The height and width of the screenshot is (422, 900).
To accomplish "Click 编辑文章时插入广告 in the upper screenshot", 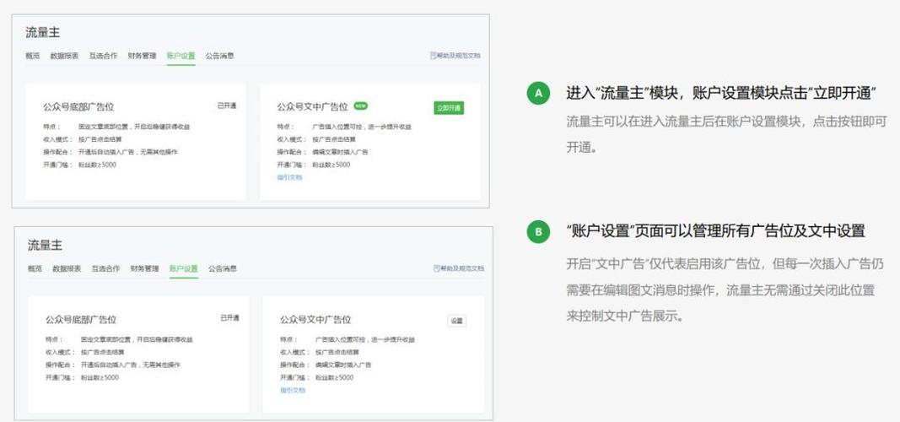I will [341, 152].
